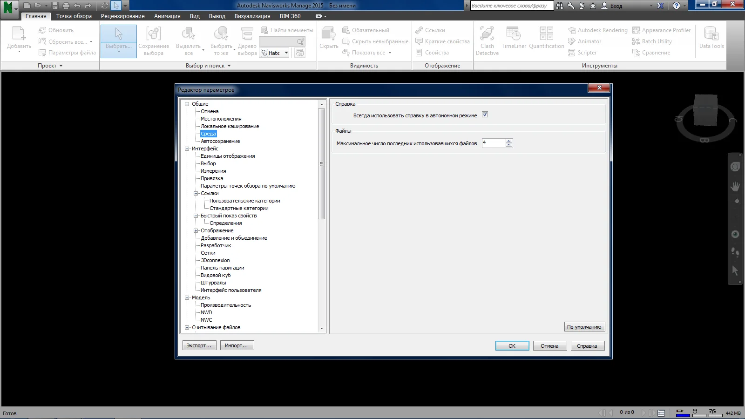Screen dimensions: 745x419
Task: Select Автосохранение in the options tree
Action: tap(220, 141)
